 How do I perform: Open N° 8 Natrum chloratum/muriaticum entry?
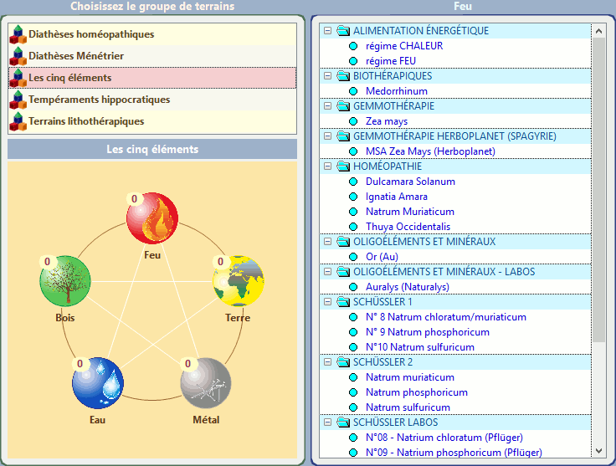pyautogui.click(x=446, y=317)
